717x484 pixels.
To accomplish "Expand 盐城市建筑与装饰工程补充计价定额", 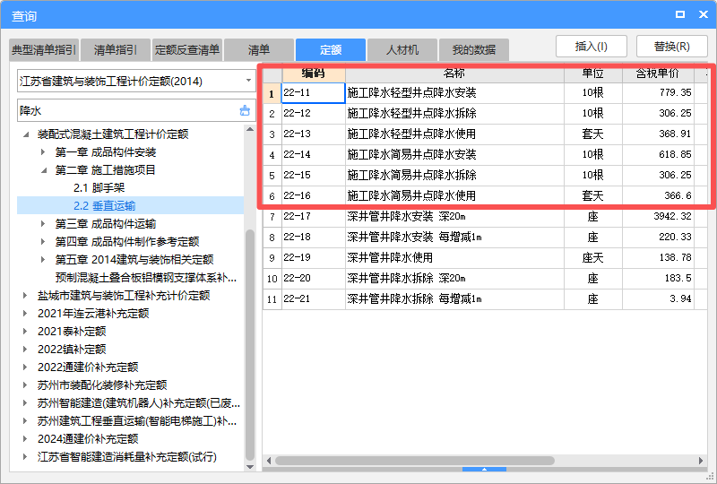I will [25, 296].
